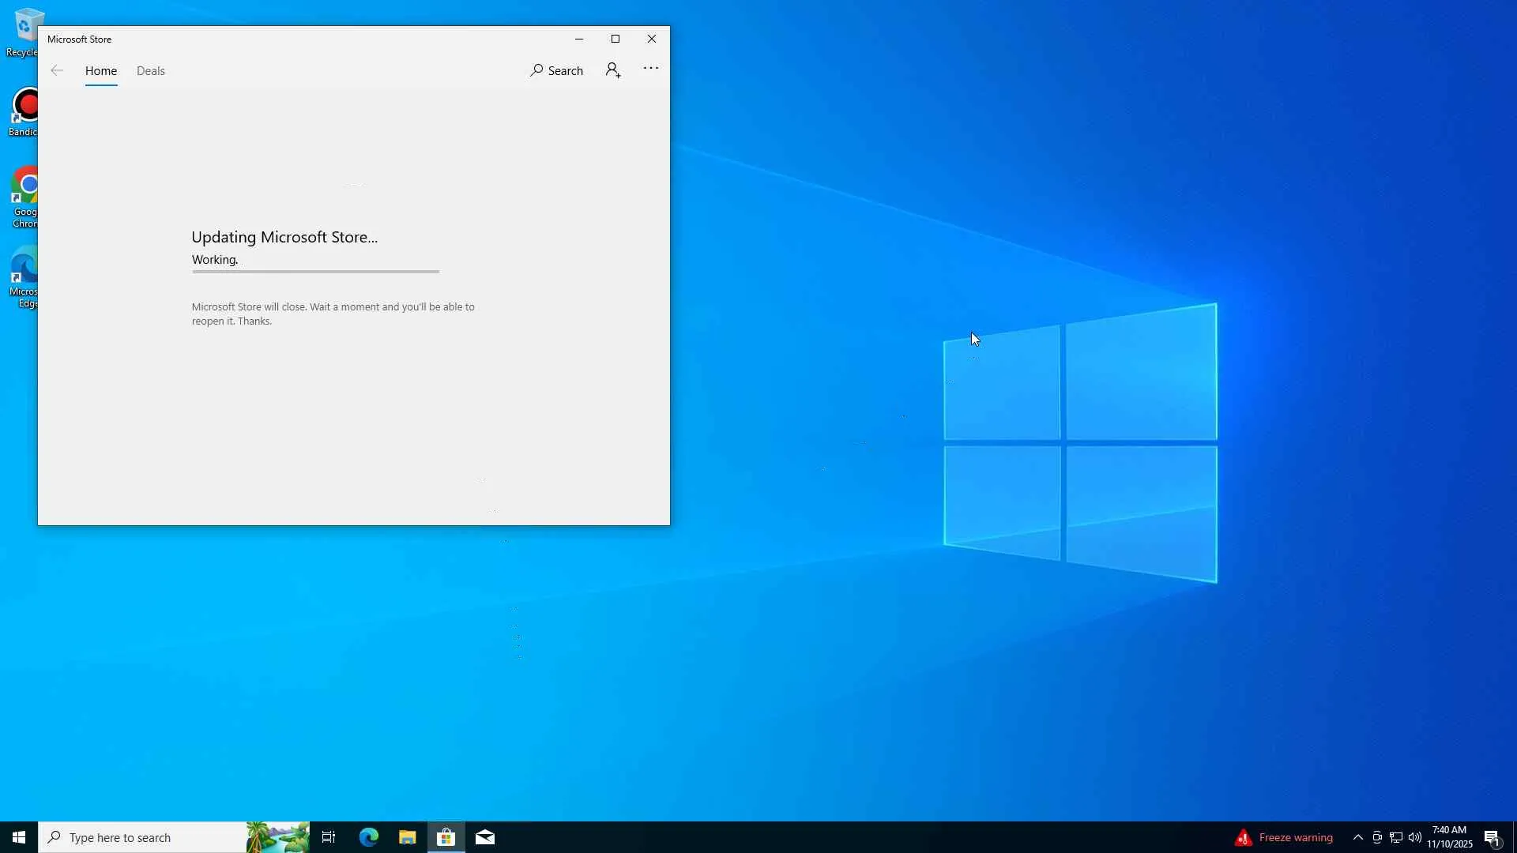This screenshot has height=853, width=1517.
Task: Open the Windows Start menu
Action: pos(19,837)
